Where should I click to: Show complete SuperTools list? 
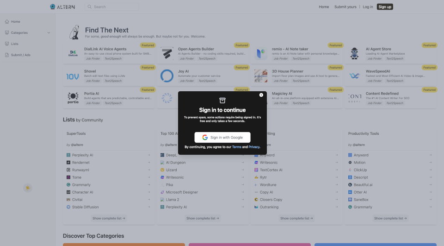click(109, 218)
